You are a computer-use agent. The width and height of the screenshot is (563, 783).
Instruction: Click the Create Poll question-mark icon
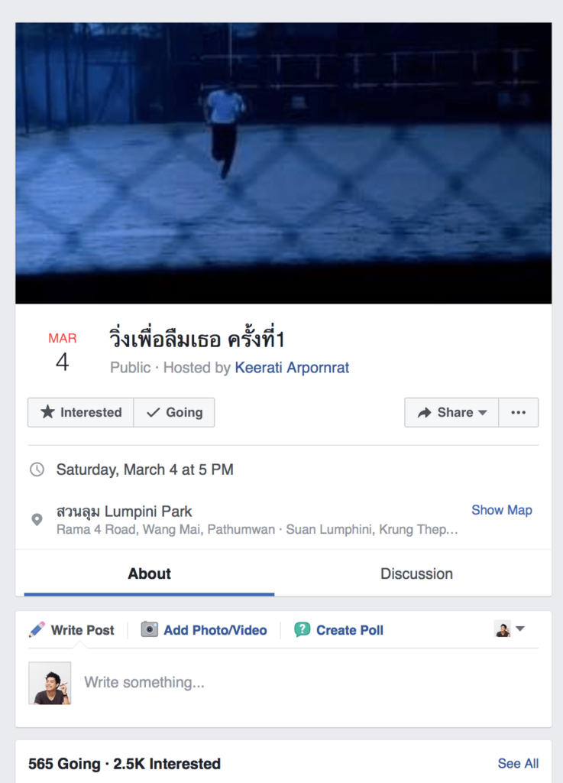pyautogui.click(x=303, y=630)
